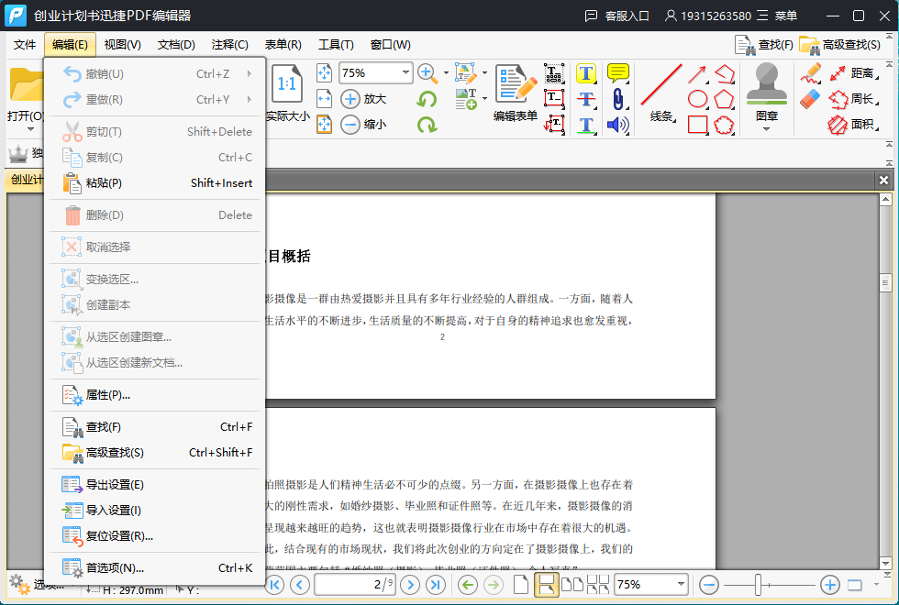Expand the stamp tool dropdown arrow
Image resolution: width=899 pixels, height=605 pixels.
coord(767,129)
